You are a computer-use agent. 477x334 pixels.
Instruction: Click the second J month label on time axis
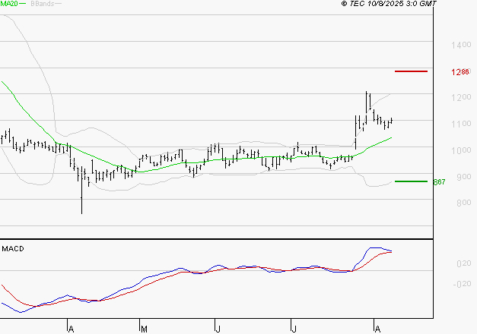coord(294,329)
